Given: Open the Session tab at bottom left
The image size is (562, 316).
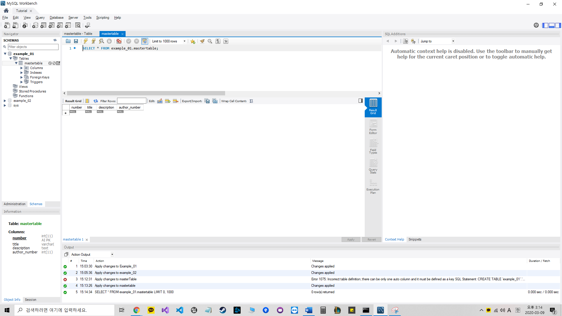Looking at the screenshot, I should [30, 300].
